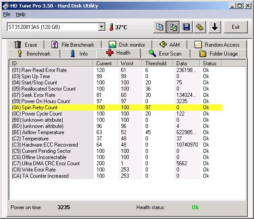Select the (C2) Temperature row
Viewport: 254px width, 219px height.
(x=117, y=139)
